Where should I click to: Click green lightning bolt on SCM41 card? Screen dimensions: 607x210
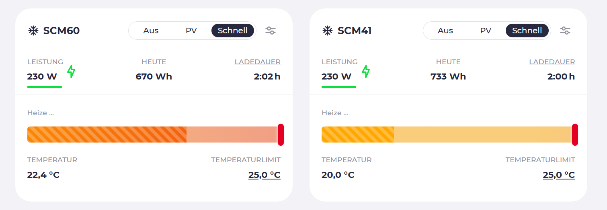click(x=366, y=71)
